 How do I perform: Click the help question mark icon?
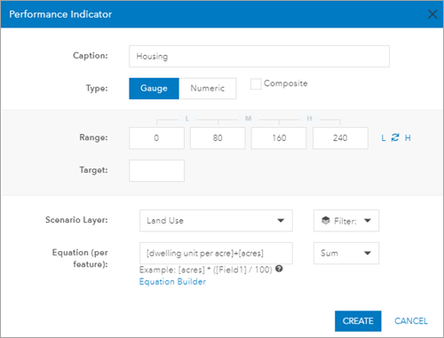click(x=279, y=269)
